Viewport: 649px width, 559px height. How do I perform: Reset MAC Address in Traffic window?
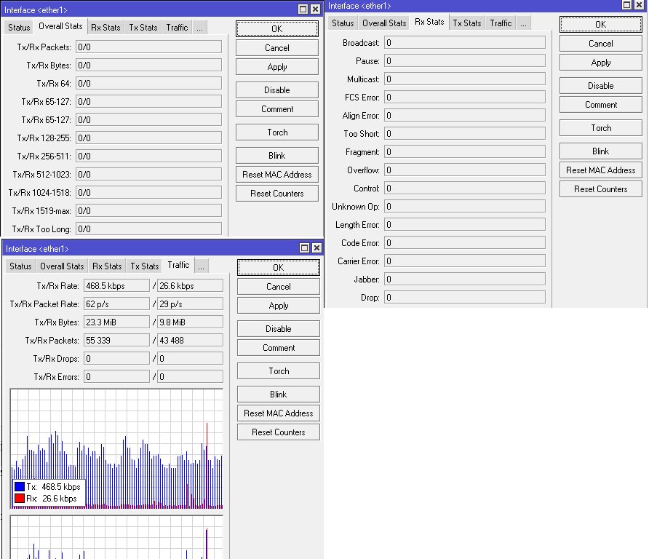point(278,413)
